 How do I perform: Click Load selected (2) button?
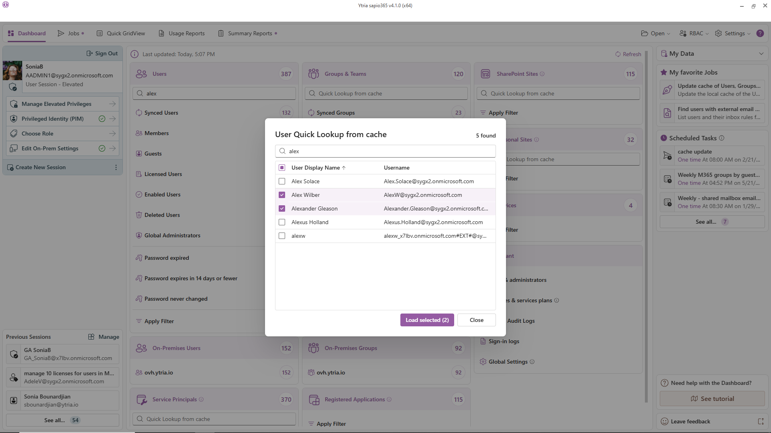click(x=427, y=320)
